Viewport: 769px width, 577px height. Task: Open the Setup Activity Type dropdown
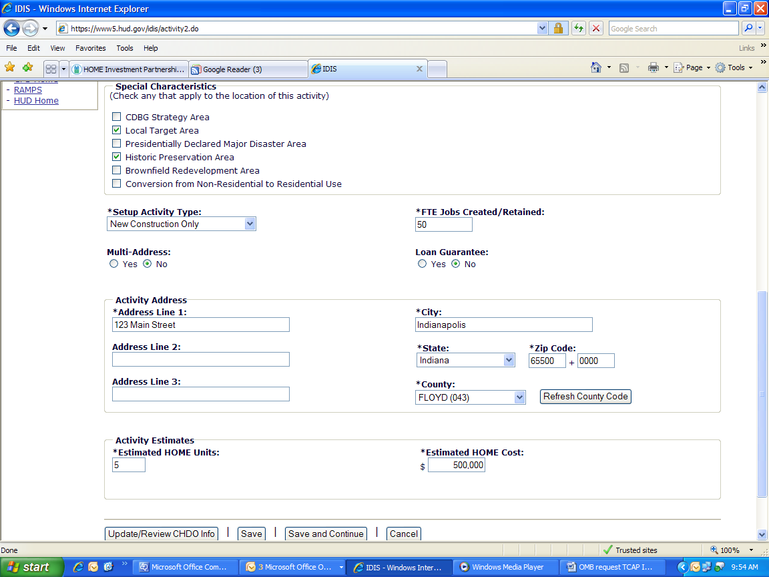[182, 224]
